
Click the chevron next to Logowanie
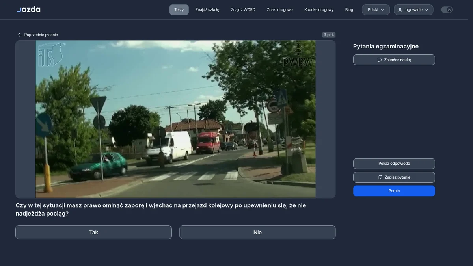click(x=426, y=10)
